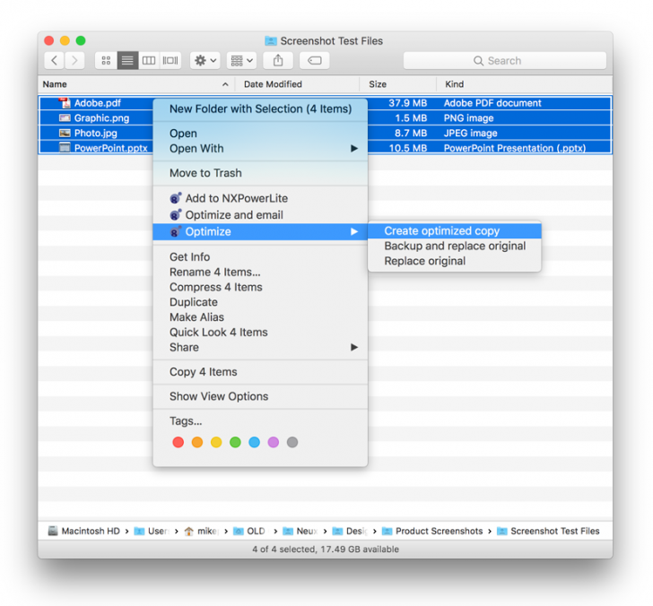Click the Graphic.png file icon
The height and width of the screenshot is (606, 653).
coord(65,117)
